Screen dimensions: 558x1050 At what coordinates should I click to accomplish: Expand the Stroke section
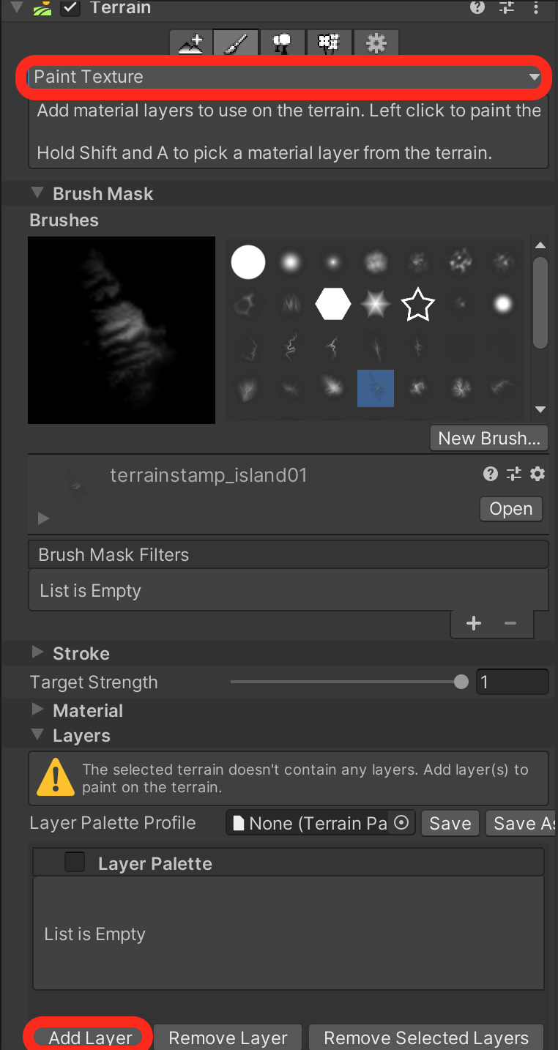38,653
